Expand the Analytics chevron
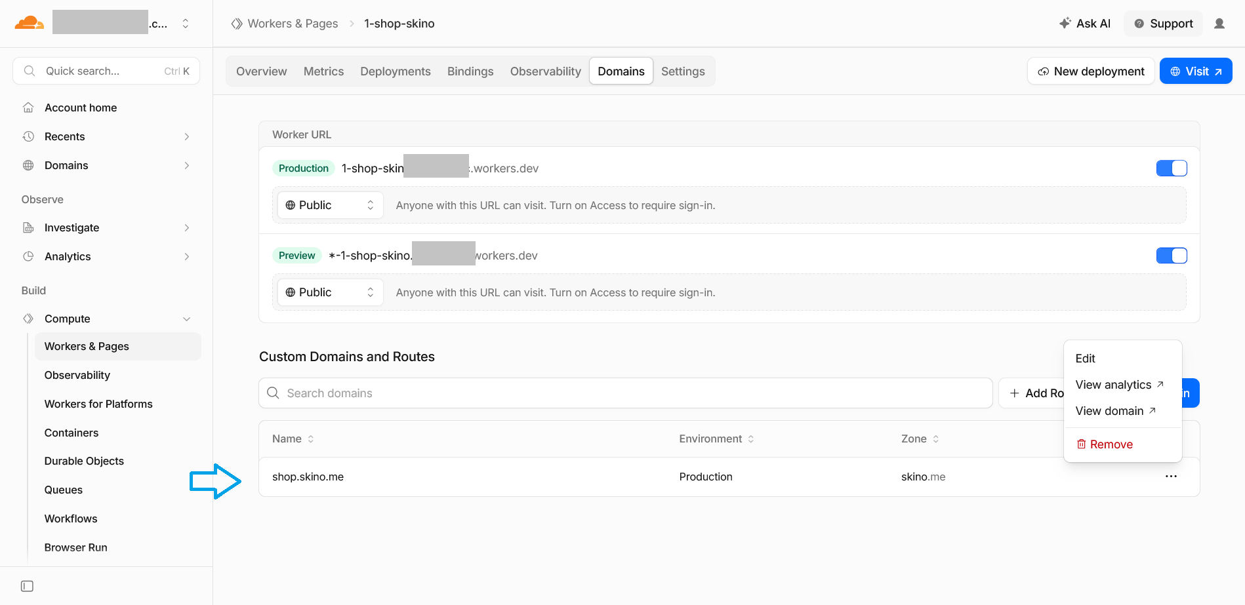This screenshot has height=605, width=1245. coord(187,256)
